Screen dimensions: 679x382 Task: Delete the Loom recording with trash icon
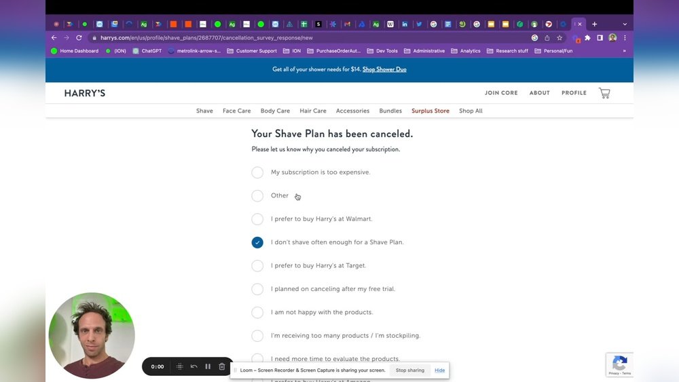point(222,366)
